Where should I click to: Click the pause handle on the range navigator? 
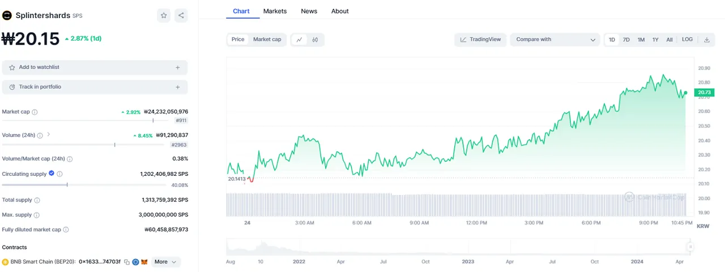pos(690,247)
